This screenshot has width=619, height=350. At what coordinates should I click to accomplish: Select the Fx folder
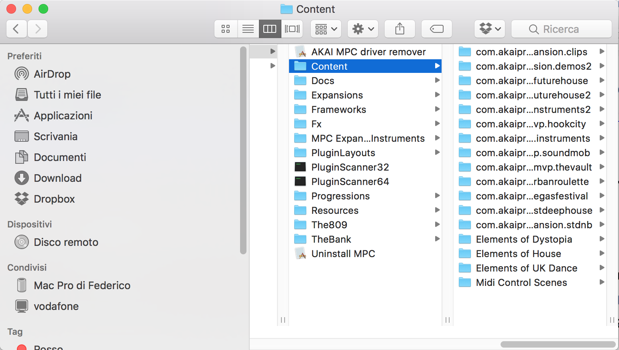pyautogui.click(x=365, y=124)
